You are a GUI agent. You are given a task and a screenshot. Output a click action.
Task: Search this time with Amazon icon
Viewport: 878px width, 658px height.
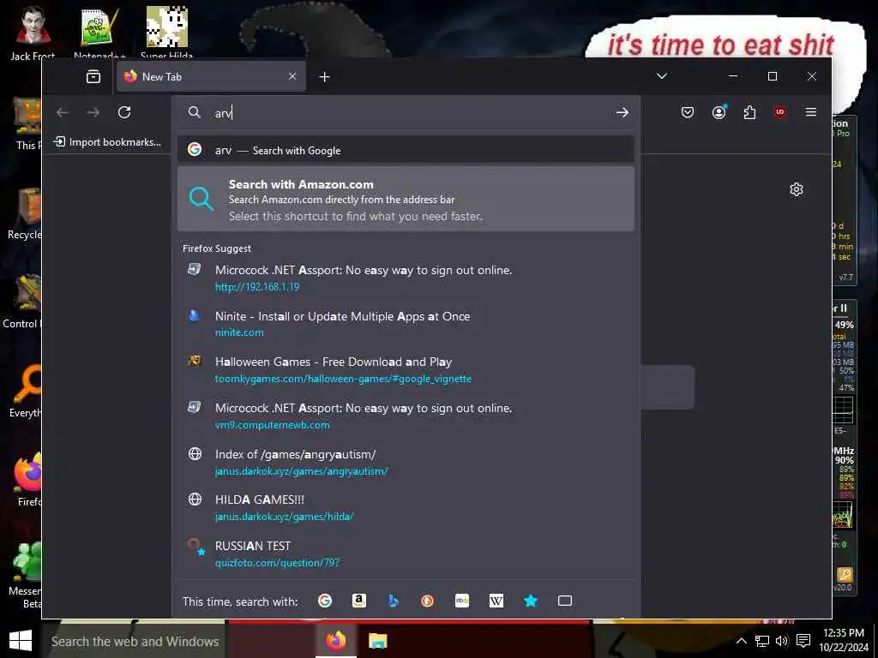[x=359, y=601]
